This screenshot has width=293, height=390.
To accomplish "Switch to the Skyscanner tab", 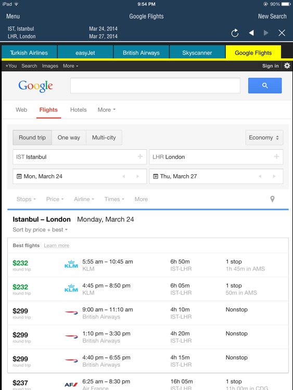I will click(197, 53).
